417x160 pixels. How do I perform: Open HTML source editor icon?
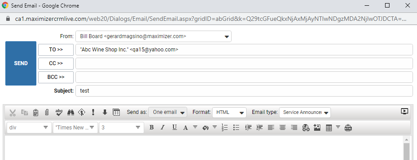(x=348, y=128)
